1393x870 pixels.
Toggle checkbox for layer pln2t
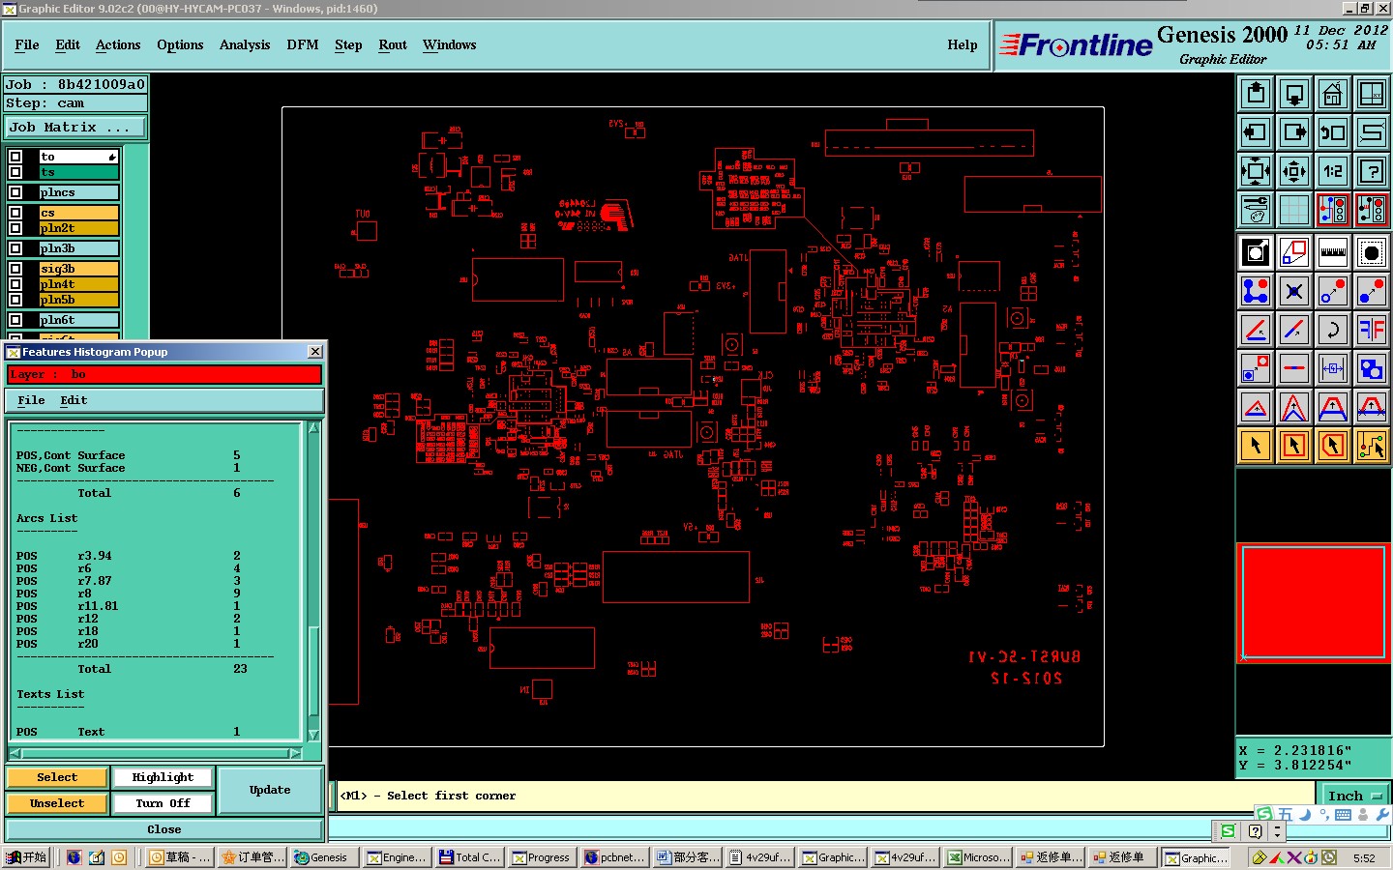(15, 228)
